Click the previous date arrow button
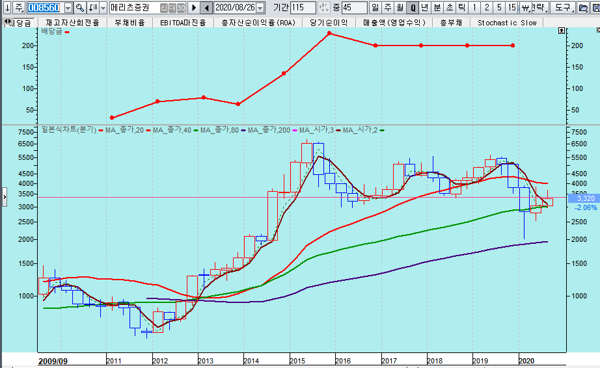The image size is (600, 368). pos(206,8)
